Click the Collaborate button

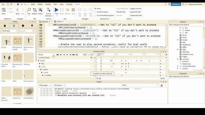pos(176,4)
